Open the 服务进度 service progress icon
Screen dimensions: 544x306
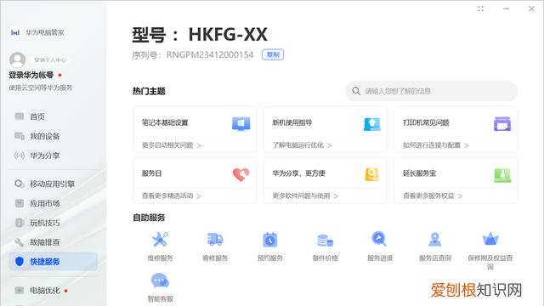379,239
